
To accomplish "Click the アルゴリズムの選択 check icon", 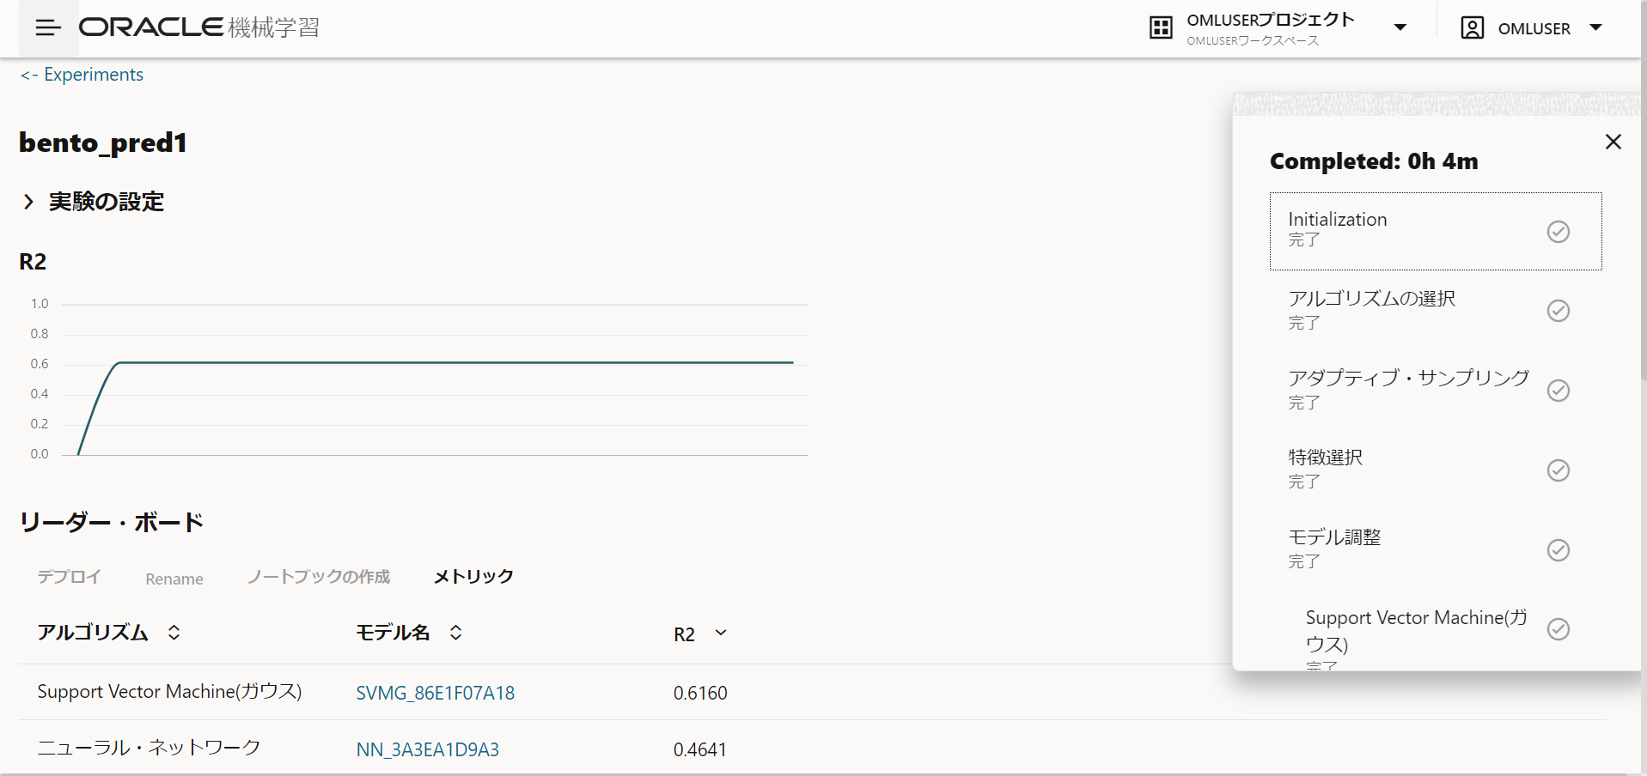I will pos(1559,311).
